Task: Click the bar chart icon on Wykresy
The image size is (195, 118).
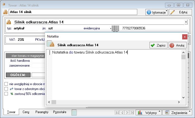Action: [x=140, y=113]
